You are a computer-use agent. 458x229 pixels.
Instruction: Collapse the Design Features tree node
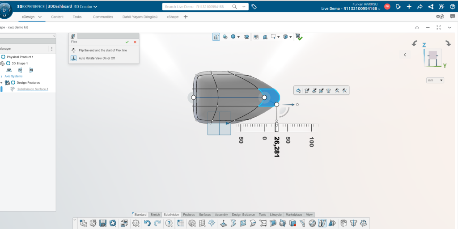tap(2, 83)
